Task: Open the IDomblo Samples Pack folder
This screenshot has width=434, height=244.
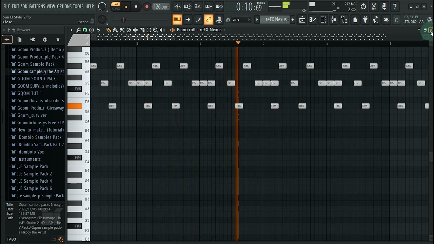Action: (39, 137)
